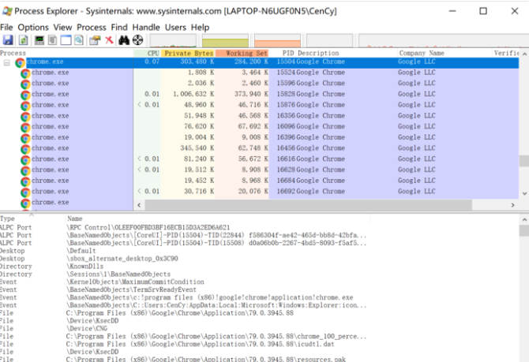Sort by the Description column header
Image resolution: width=529 pixels, height=362 pixels.
pos(347,53)
